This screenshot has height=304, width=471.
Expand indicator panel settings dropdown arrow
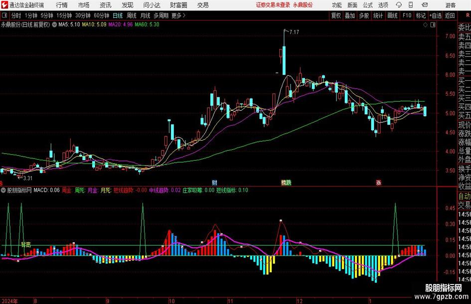3,190
